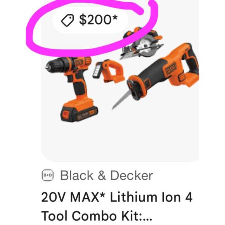Open the Black & Decker brand link
Viewport: 225px width, 225px height.
click(x=106, y=175)
